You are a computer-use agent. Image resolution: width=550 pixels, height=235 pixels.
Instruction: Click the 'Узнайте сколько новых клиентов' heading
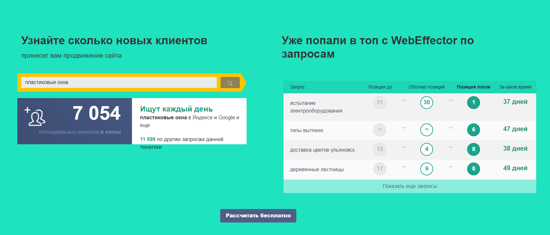(114, 41)
